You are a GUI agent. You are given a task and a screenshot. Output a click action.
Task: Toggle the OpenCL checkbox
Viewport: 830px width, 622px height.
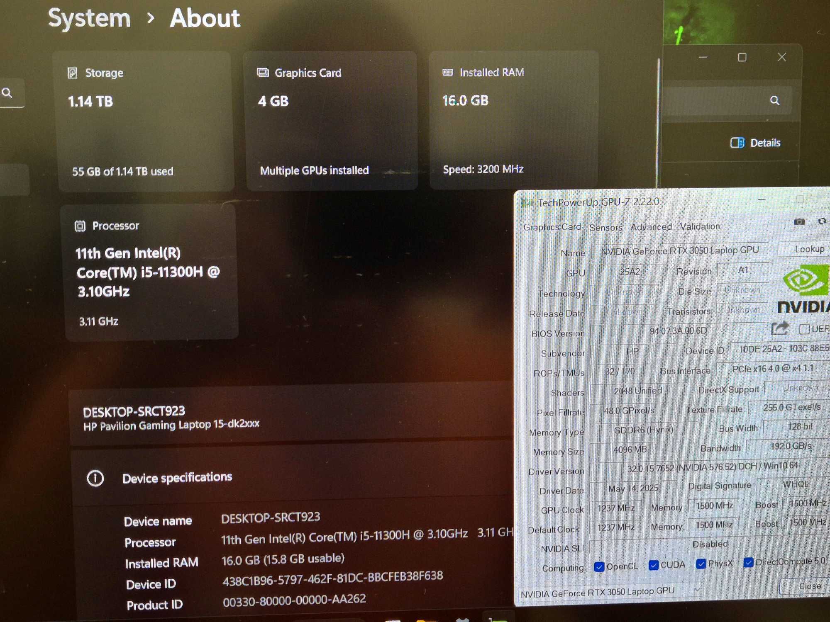tap(599, 567)
